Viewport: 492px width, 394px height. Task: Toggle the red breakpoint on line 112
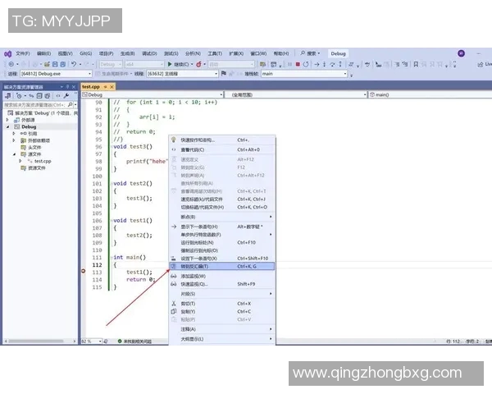(84, 272)
